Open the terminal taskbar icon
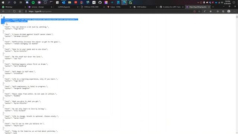The height and width of the screenshot is (134, 238). pyautogui.click(x=51, y=3)
